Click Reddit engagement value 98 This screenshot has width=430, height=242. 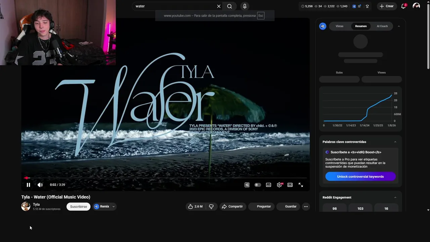click(335, 208)
